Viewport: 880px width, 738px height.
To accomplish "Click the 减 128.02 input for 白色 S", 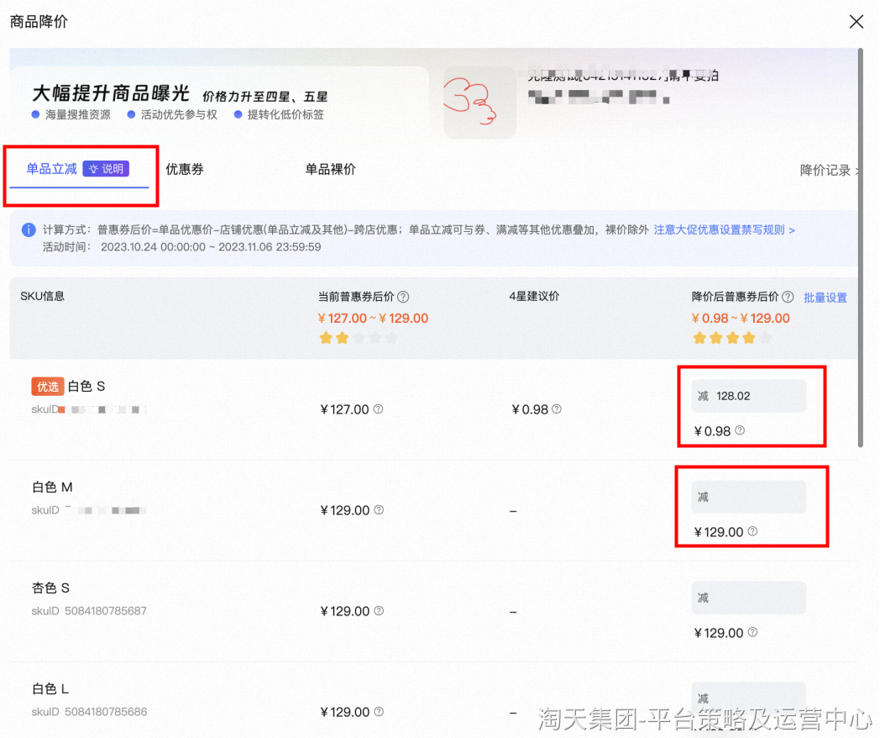I will click(749, 396).
